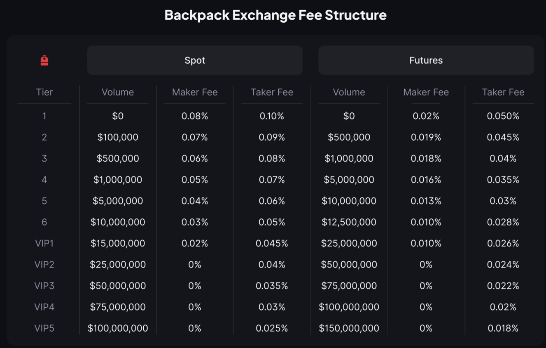Click the Tier column header

point(44,92)
